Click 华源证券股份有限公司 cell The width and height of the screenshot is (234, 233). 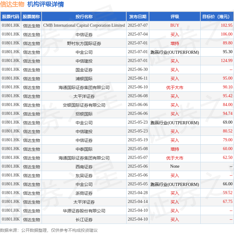[x=84, y=211]
